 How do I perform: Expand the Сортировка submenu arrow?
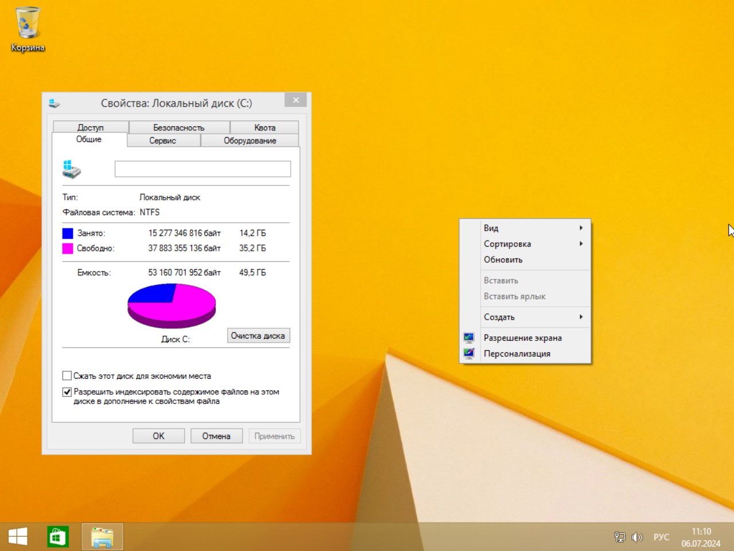tap(581, 244)
